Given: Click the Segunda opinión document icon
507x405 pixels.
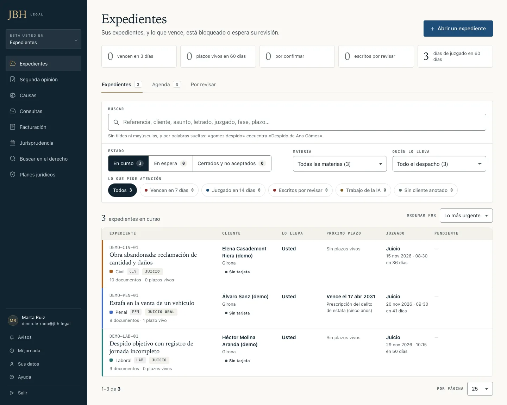Looking at the screenshot, I should click(x=13, y=80).
